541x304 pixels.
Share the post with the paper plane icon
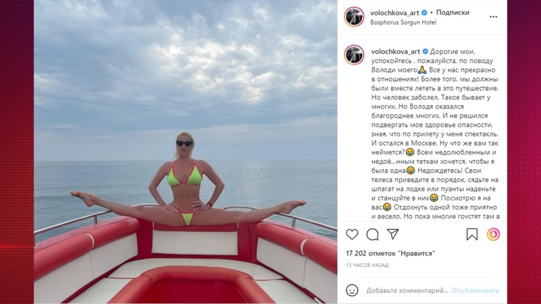click(x=393, y=234)
